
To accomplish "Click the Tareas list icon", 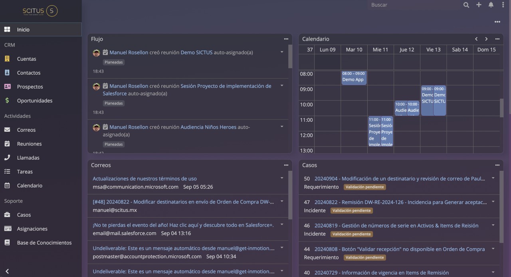I will coord(7,172).
